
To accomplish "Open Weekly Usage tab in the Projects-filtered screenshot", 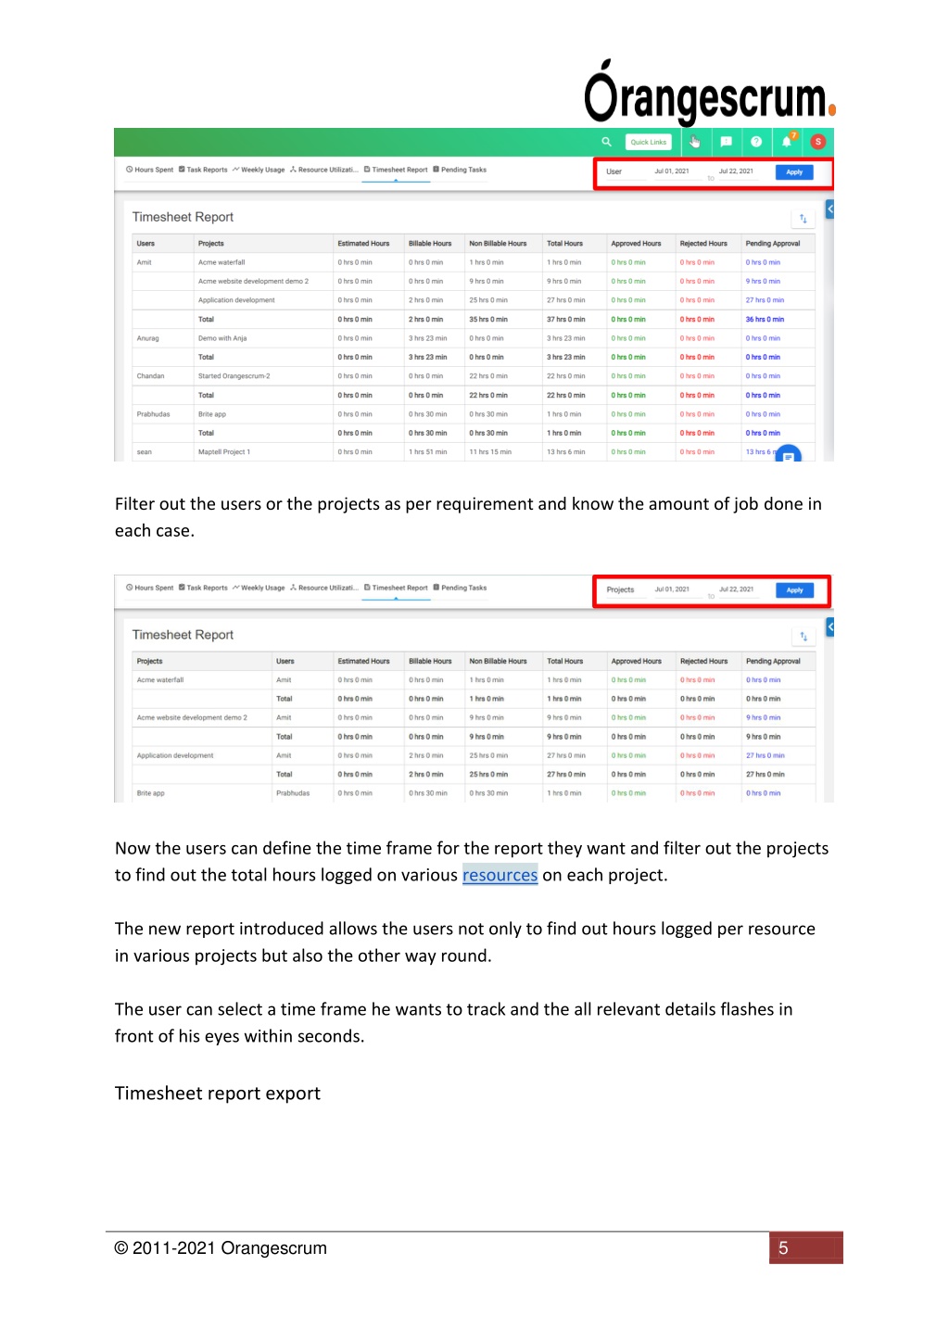I will point(259,588).
